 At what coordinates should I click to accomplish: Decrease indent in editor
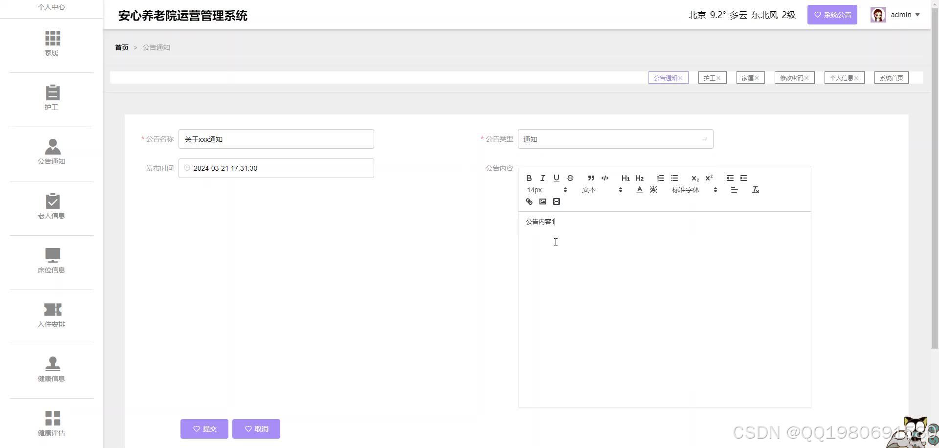(730, 178)
